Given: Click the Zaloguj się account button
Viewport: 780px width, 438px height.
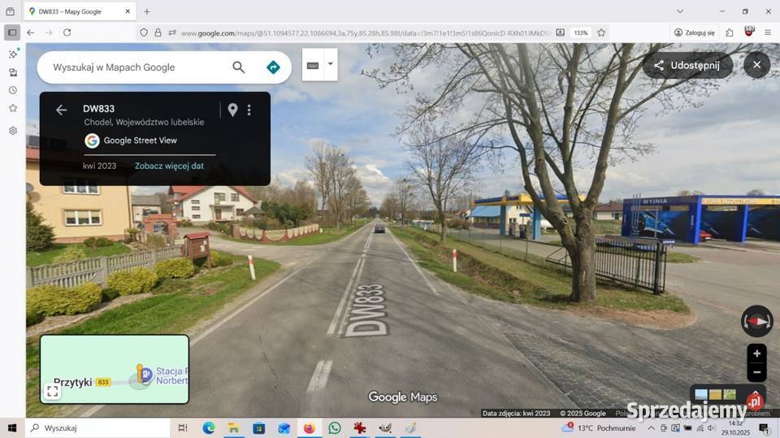Looking at the screenshot, I should click(695, 33).
